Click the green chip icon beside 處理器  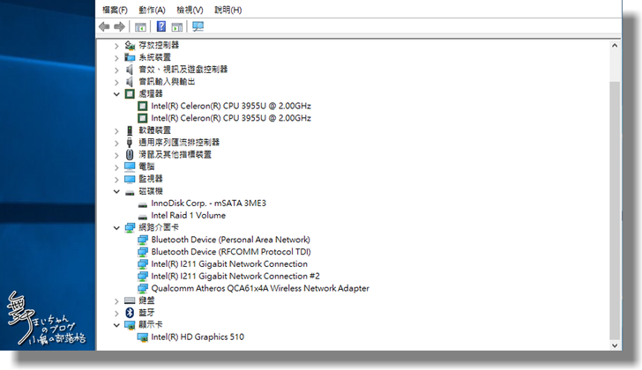tap(130, 94)
